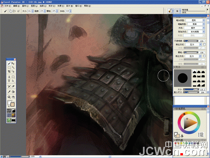
Task: Open the grain expression dropdown
Action: point(194,56)
